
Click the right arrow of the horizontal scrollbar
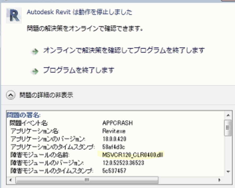tap(219, 180)
